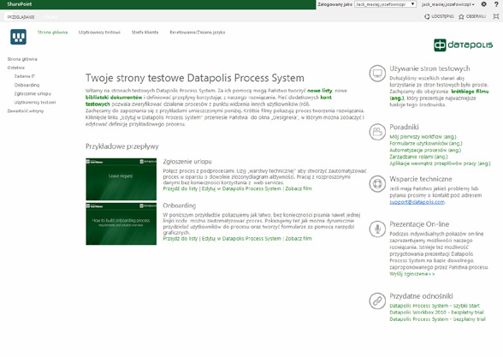Click Przejdź do listy under Zgłoszenie urlopu
This screenshot has width=503, height=357.
click(x=180, y=188)
